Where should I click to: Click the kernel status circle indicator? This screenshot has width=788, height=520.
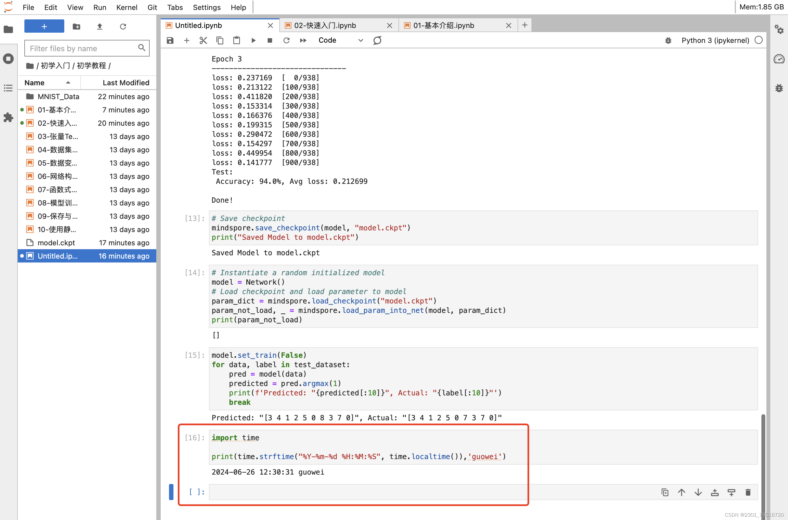coord(758,40)
